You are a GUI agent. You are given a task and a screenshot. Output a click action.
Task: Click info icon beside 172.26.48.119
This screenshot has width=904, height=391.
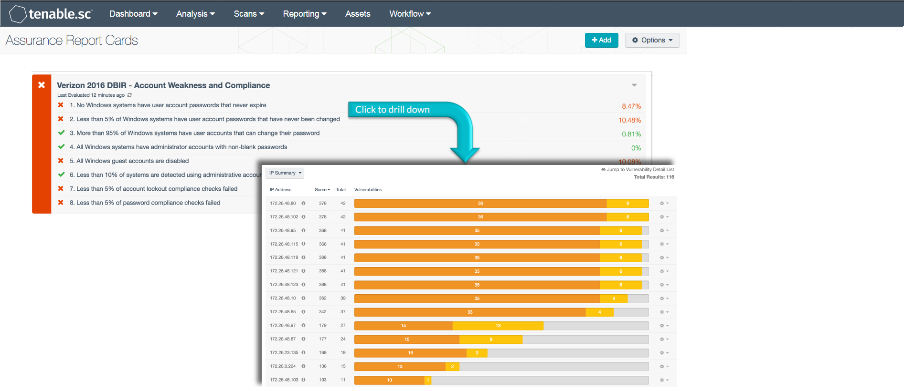(x=303, y=257)
